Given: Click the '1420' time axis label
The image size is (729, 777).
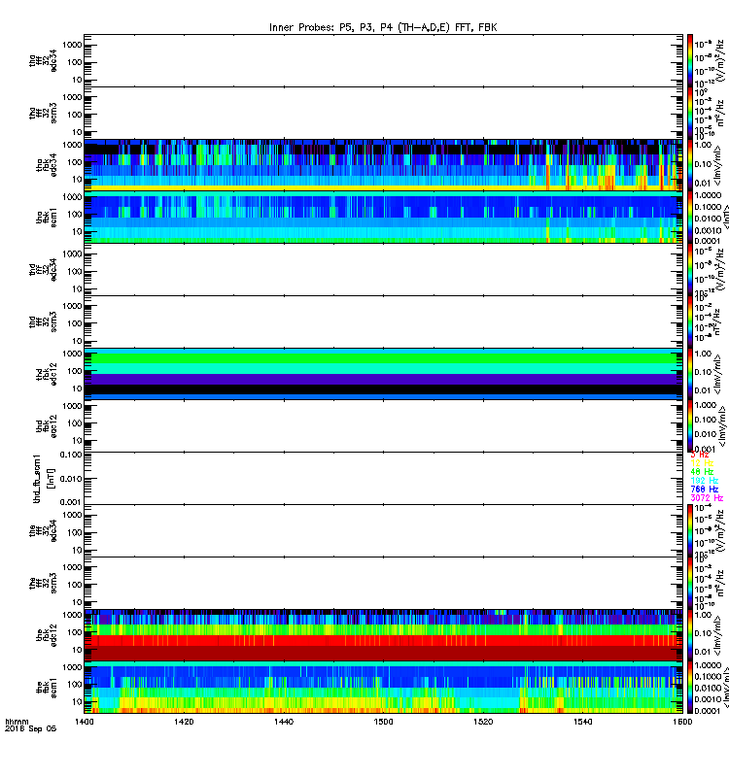Looking at the screenshot, I should coord(184,722).
